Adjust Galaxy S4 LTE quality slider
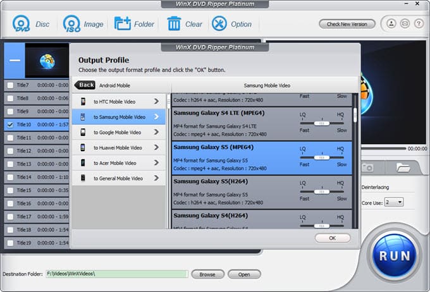The image size is (430, 292). coord(322,123)
